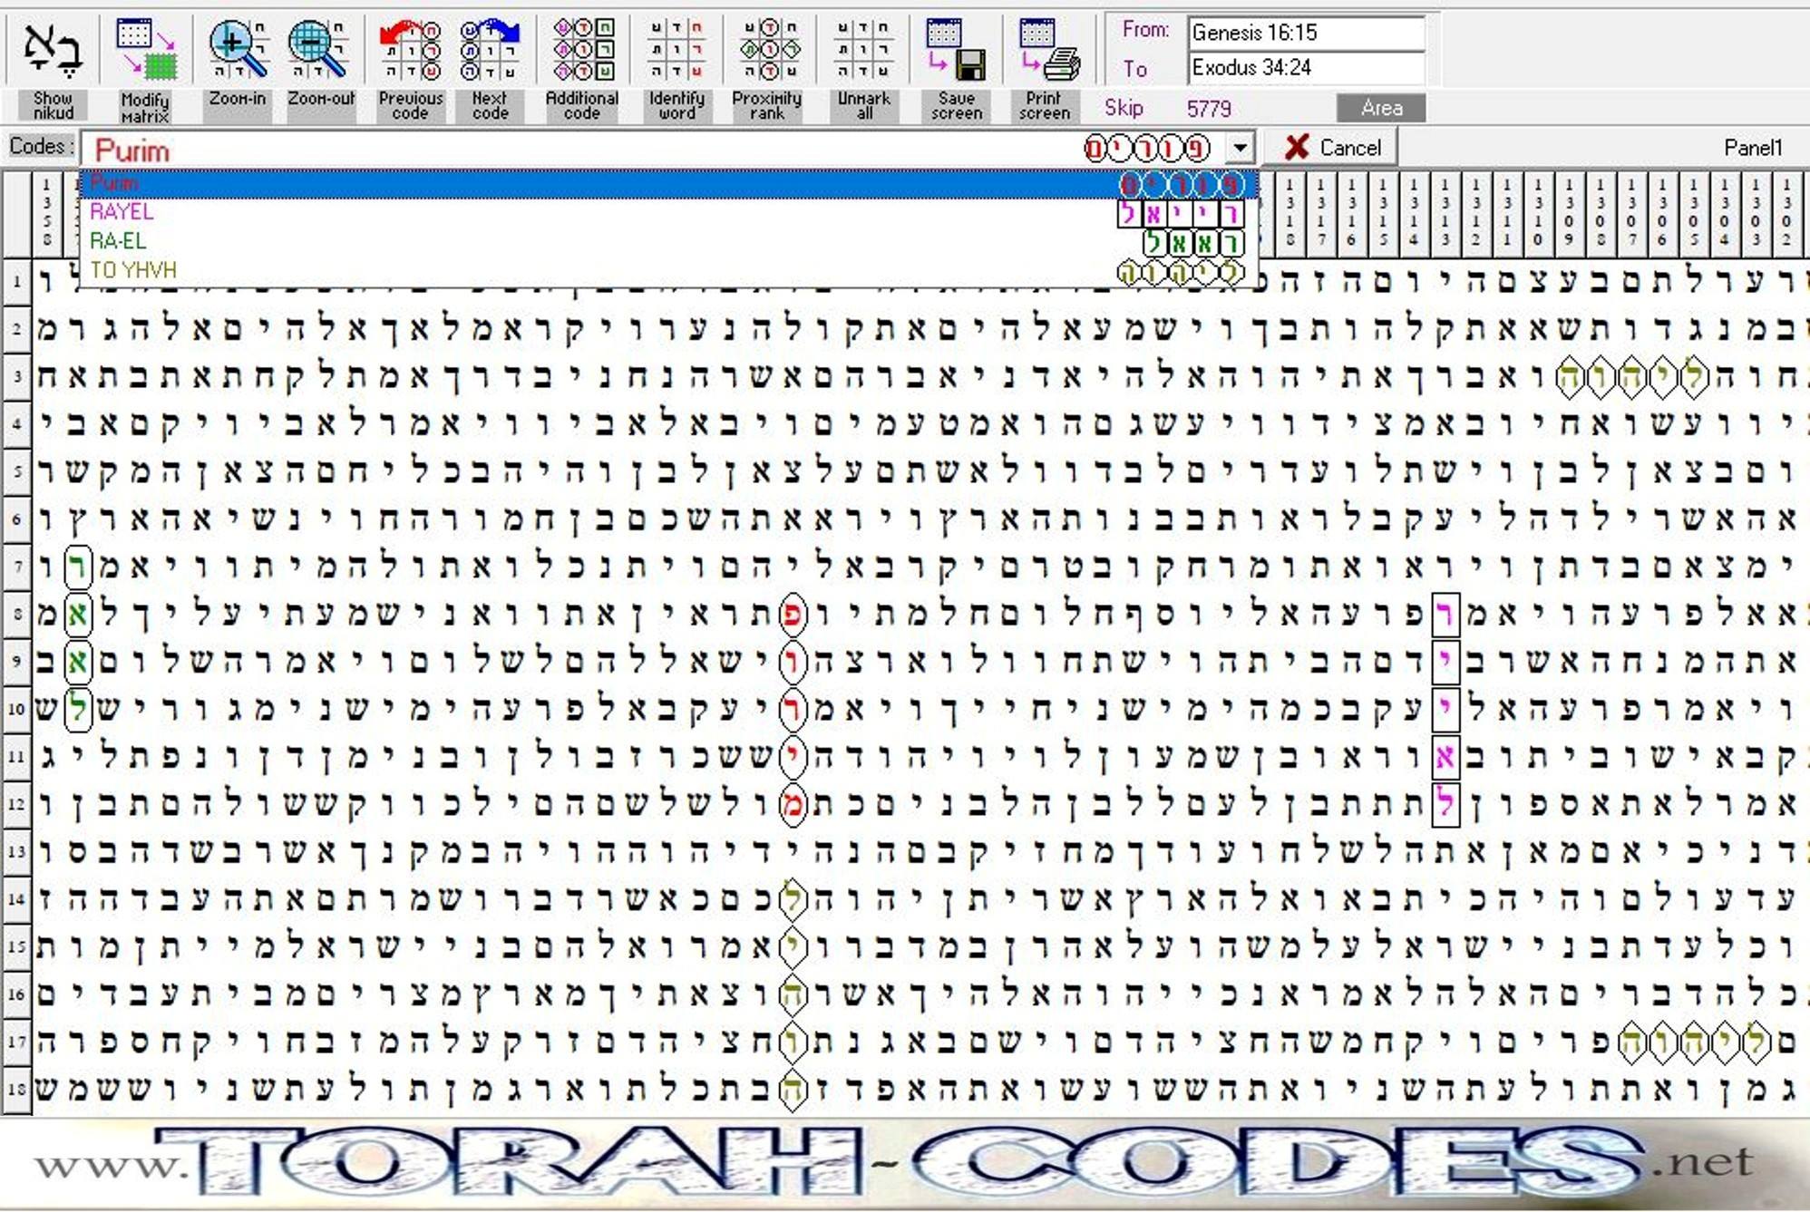The image size is (1810, 1212).
Task: Select highlighted Purim list entry
Action: (x=669, y=184)
